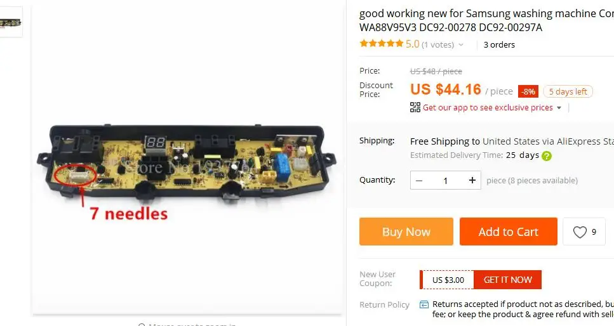Click the main circuit board product image

pos(187,160)
